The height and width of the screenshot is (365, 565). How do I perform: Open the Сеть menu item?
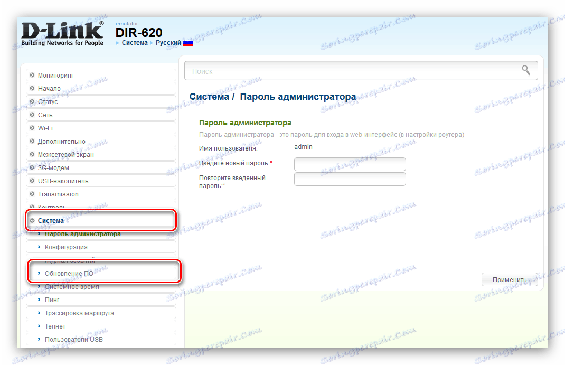101,115
